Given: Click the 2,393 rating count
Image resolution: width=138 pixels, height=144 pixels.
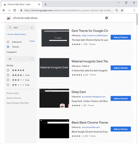Looking at the screenshot, I should click(85, 136).
